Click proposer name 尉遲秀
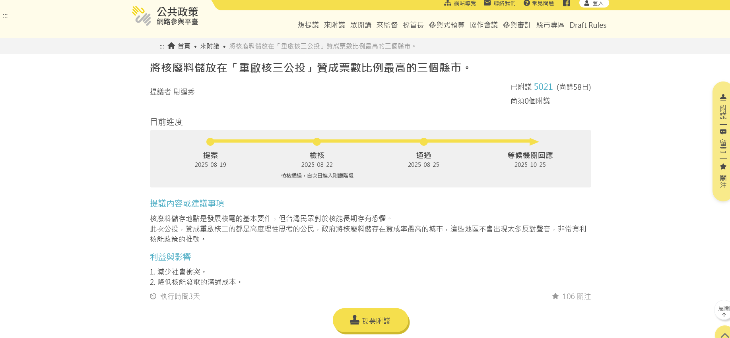730x338 pixels. [184, 92]
